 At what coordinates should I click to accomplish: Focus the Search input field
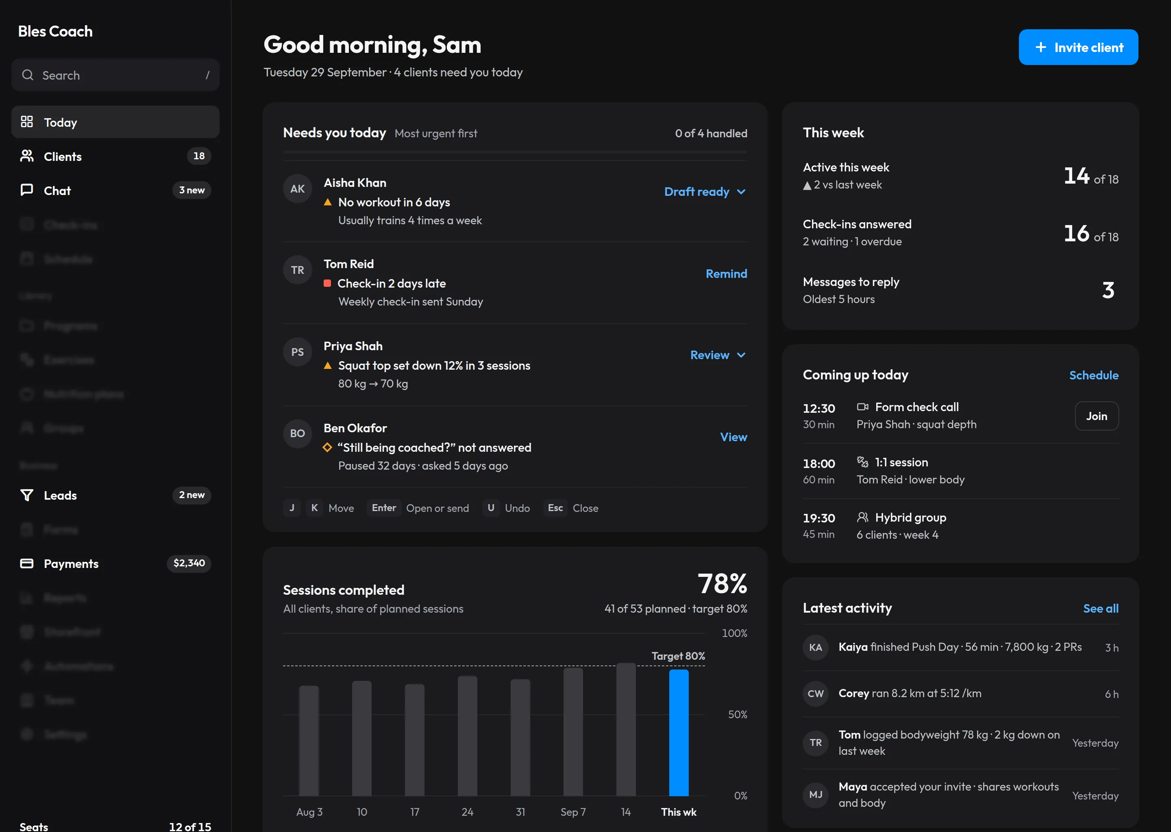pos(115,75)
